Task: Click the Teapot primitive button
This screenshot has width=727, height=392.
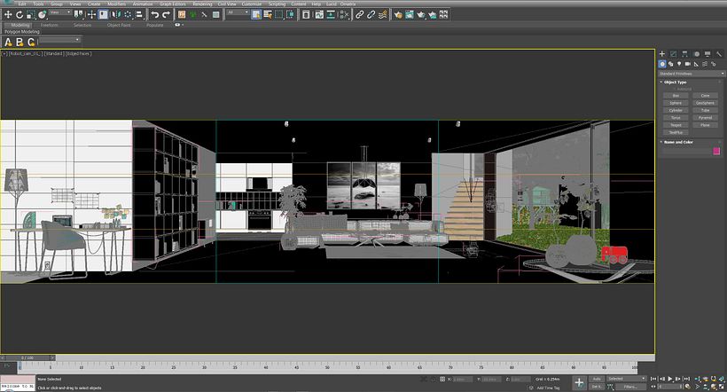Action: (676, 124)
